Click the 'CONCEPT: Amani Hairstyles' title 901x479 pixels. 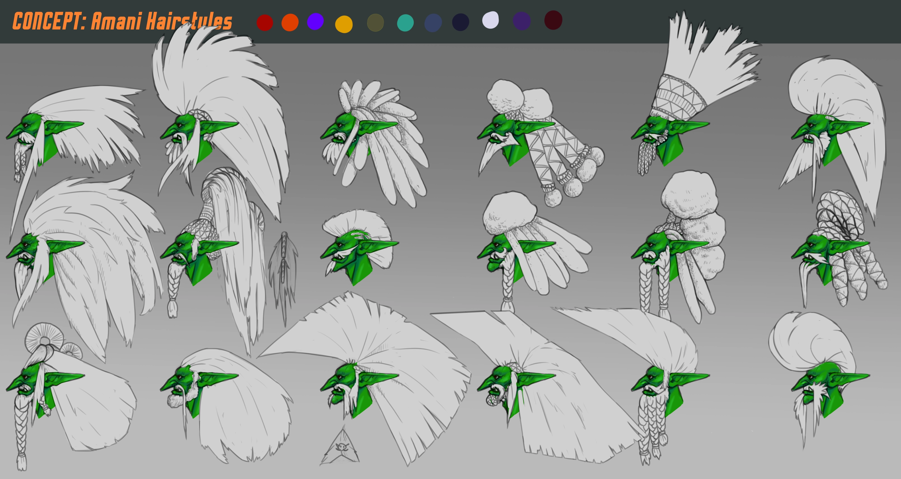[122, 21]
